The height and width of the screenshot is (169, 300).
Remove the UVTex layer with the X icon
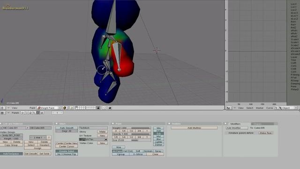coord(106,139)
